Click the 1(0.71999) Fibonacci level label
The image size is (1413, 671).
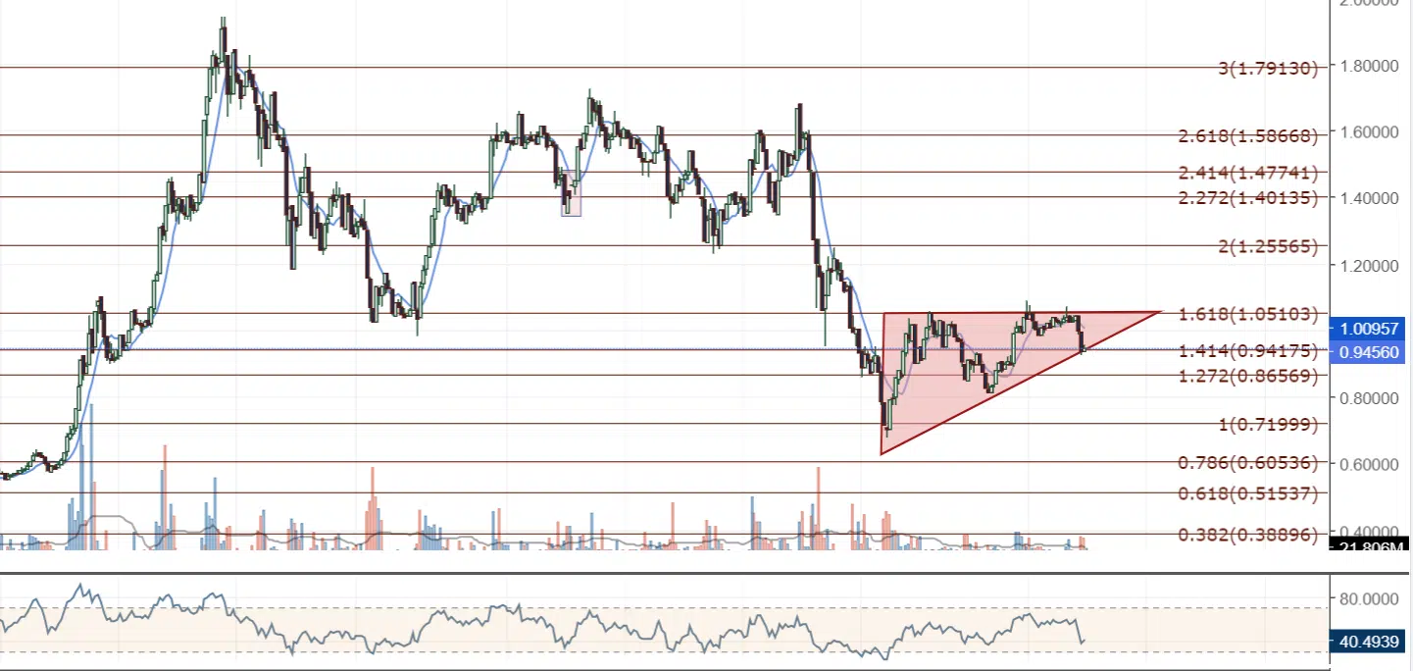click(1267, 425)
